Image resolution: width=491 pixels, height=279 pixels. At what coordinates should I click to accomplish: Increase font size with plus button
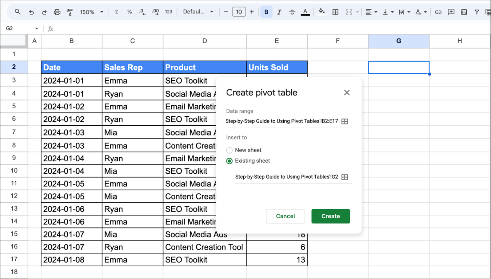(x=252, y=12)
